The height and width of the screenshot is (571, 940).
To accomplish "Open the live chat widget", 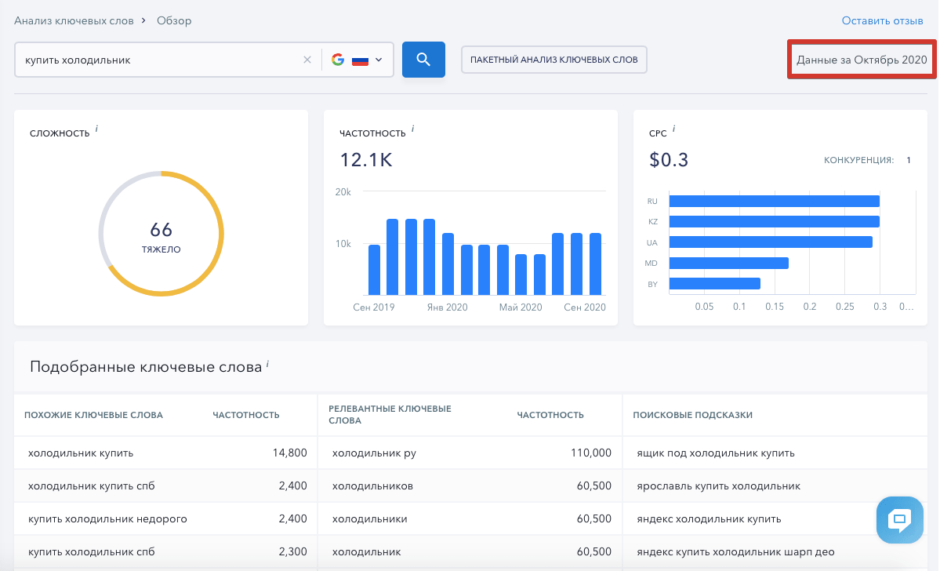I will click(899, 519).
